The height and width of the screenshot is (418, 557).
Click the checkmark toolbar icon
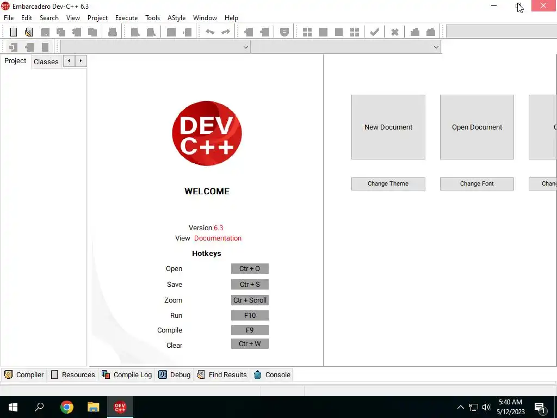point(374,32)
